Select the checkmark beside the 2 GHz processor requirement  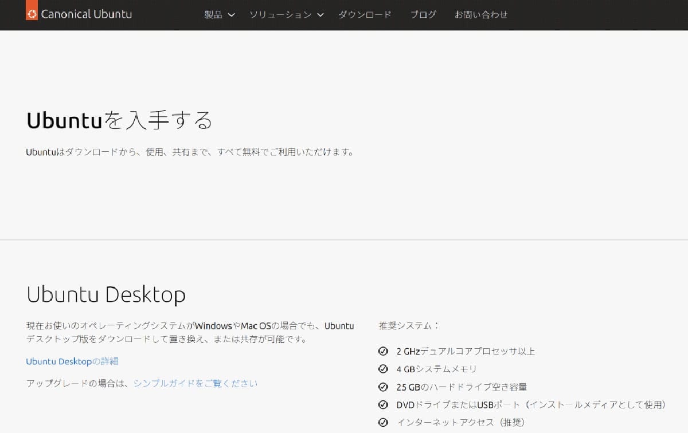coord(383,351)
